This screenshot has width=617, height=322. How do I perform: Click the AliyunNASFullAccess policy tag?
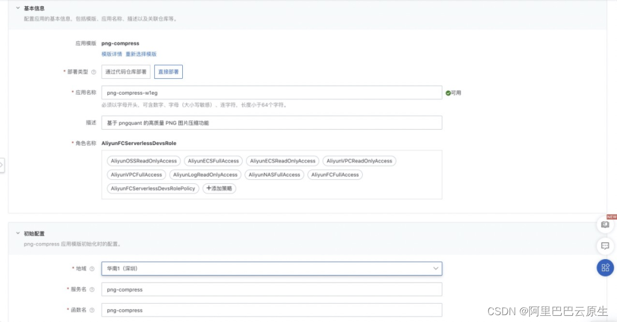274,175
